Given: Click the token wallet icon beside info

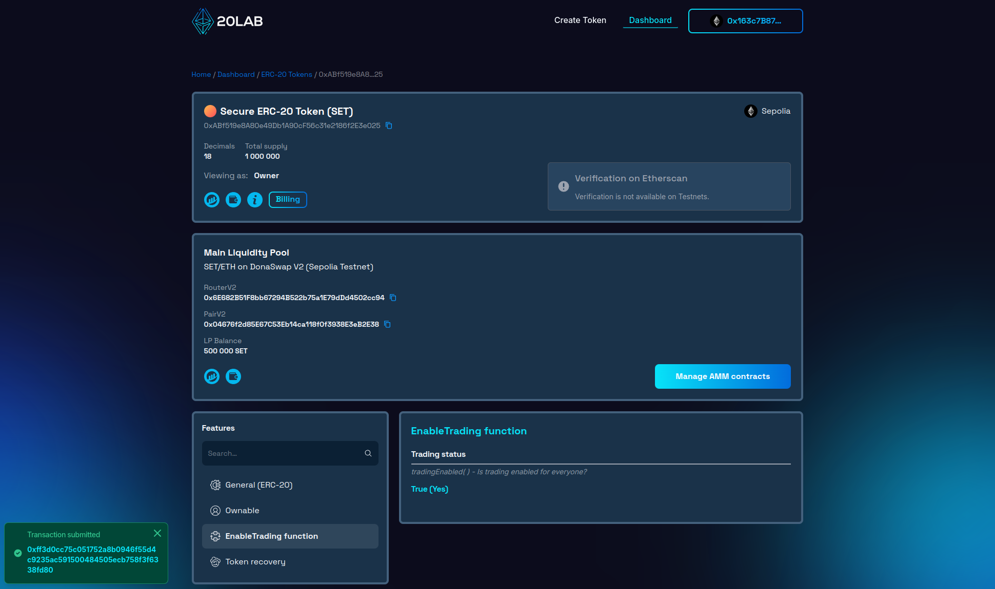Looking at the screenshot, I should click(x=233, y=200).
